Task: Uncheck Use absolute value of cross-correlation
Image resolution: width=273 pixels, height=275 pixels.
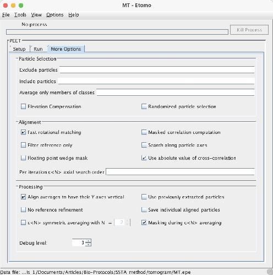Action: pos(144,158)
